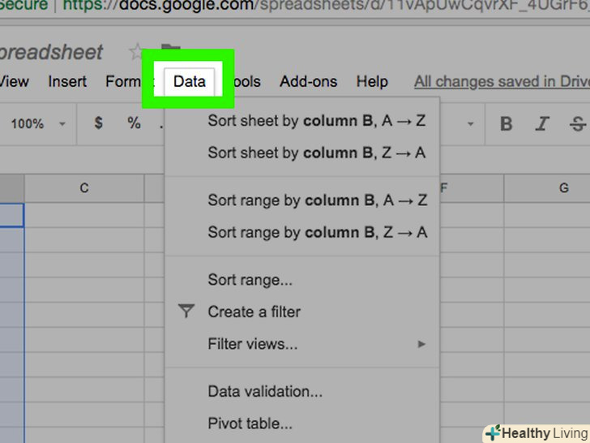This screenshot has height=443, width=590.
Task: Apply percent format icon
Action: [134, 123]
